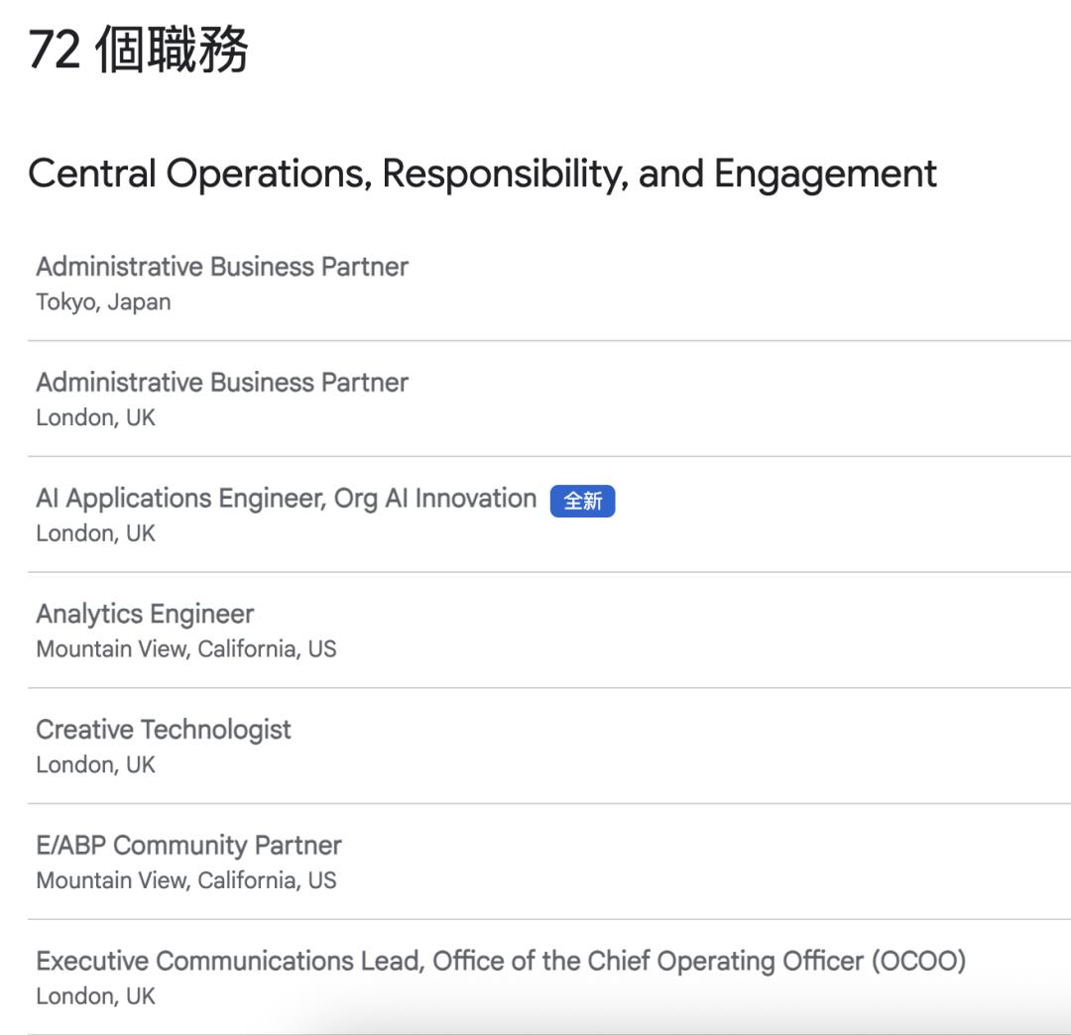Open AI Applications Engineer, Org AI Innovation listing
The image size is (1071, 1035).
click(x=286, y=498)
